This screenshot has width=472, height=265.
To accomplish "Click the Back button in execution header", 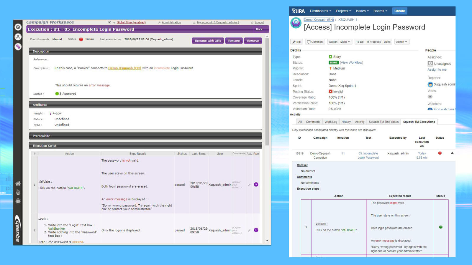I will (259, 29).
